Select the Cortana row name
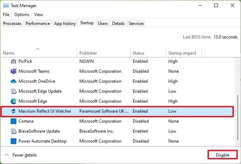The width and height of the screenshot is (241, 164). click(26, 121)
